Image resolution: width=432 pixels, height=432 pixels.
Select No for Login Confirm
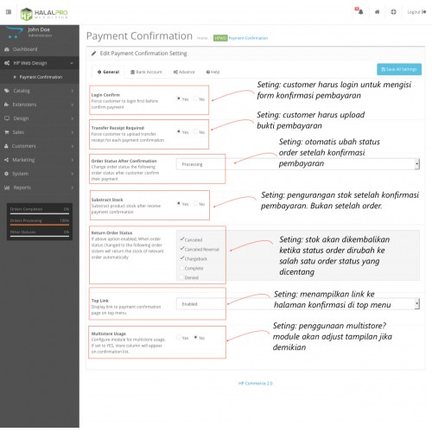coord(195,98)
